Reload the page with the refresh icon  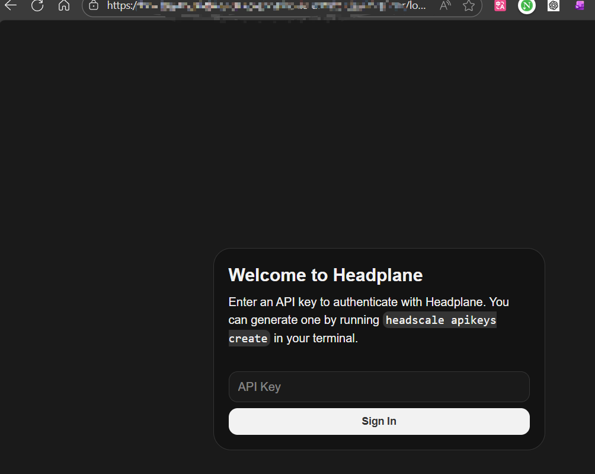tap(37, 6)
